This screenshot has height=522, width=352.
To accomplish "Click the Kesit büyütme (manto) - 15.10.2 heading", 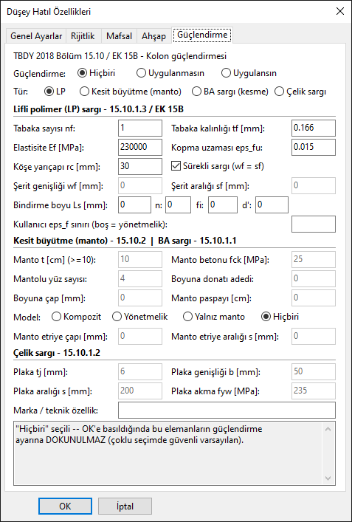I will pyautogui.click(x=80, y=241).
